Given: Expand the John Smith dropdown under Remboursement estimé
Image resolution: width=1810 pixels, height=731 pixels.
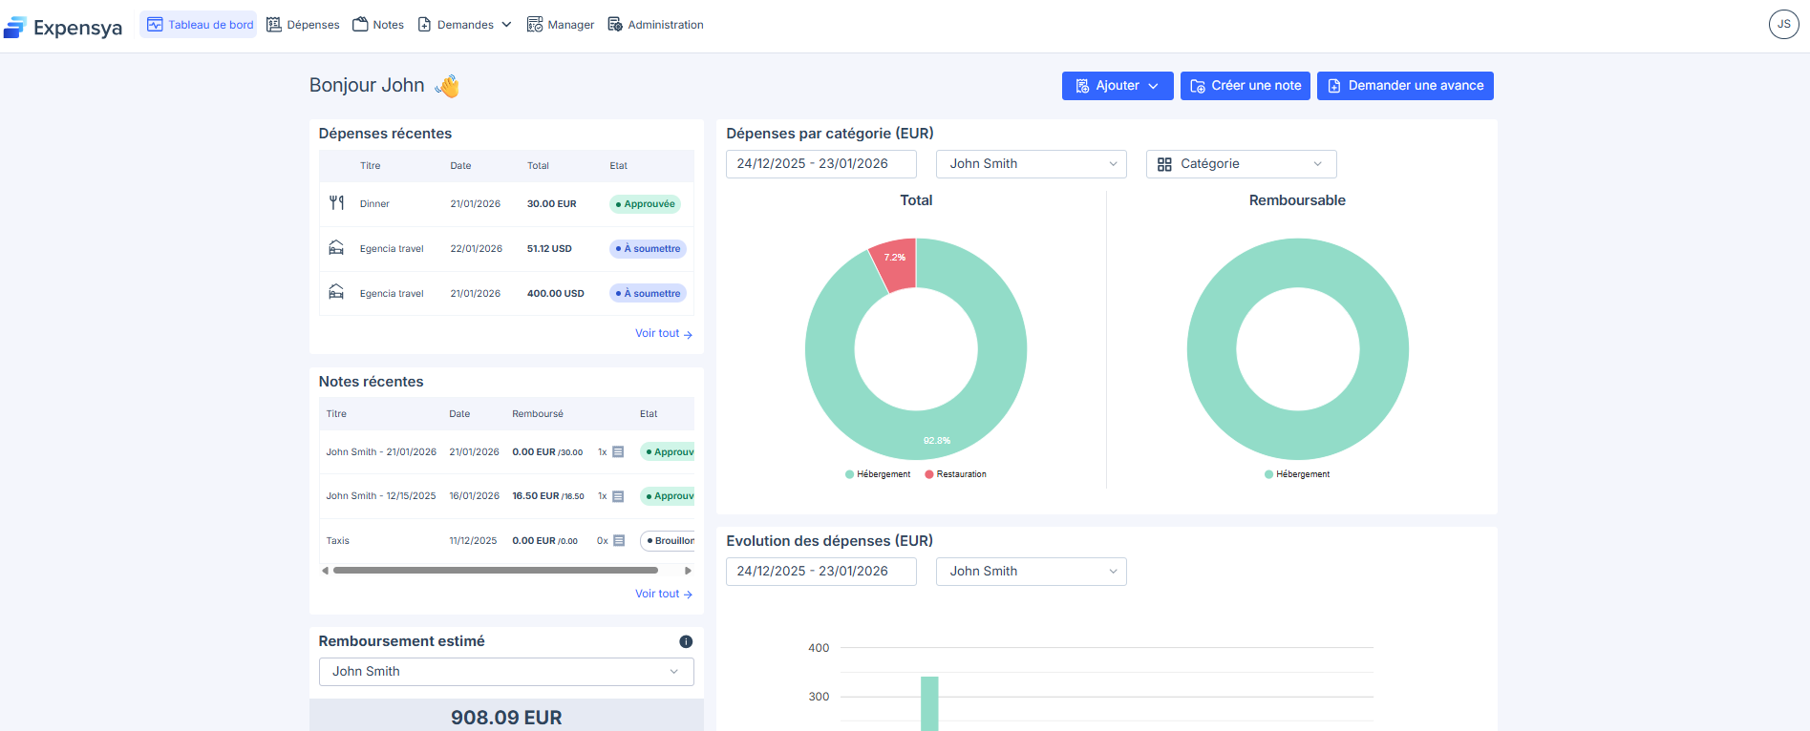Looking at the screenshot, I should click(505, 672).
